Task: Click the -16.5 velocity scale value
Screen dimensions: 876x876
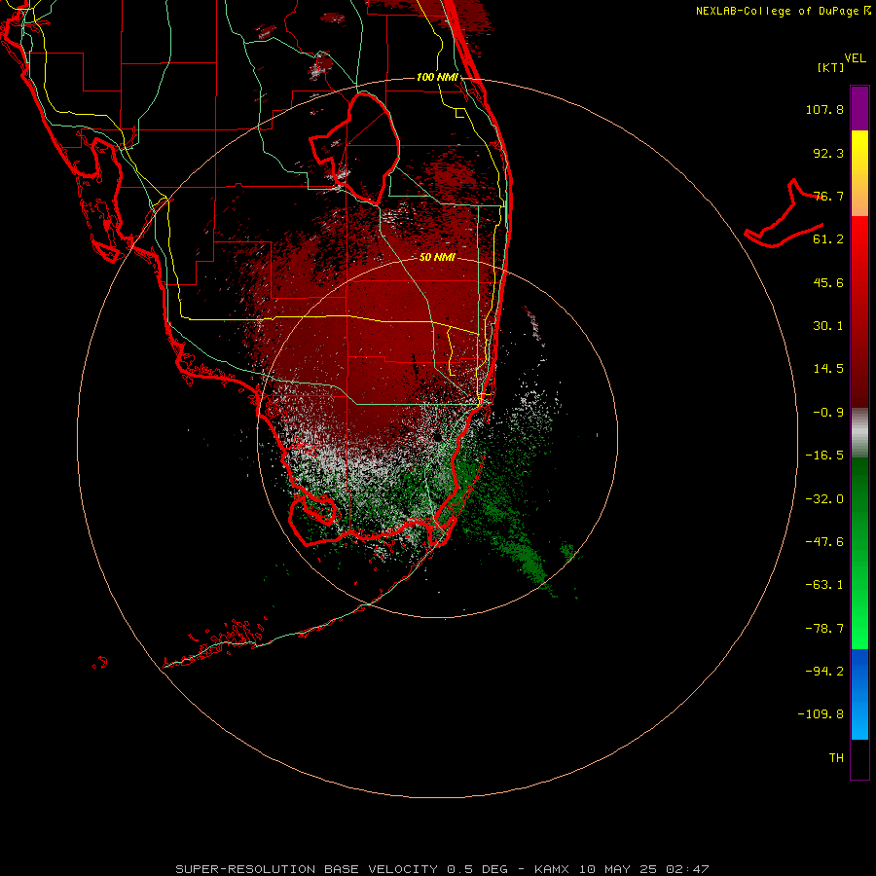Action: click(x=824, y=456)
